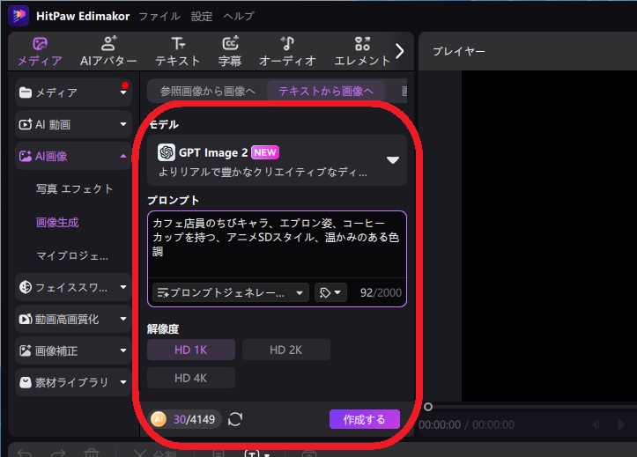The image size is (637, 457).
Task: Expand the AI 動画 sidebar section
Action: [x=73, y=124]
